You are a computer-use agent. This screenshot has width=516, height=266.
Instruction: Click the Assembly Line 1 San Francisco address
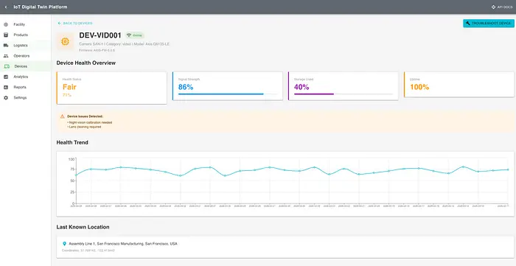tap(123, 244)
